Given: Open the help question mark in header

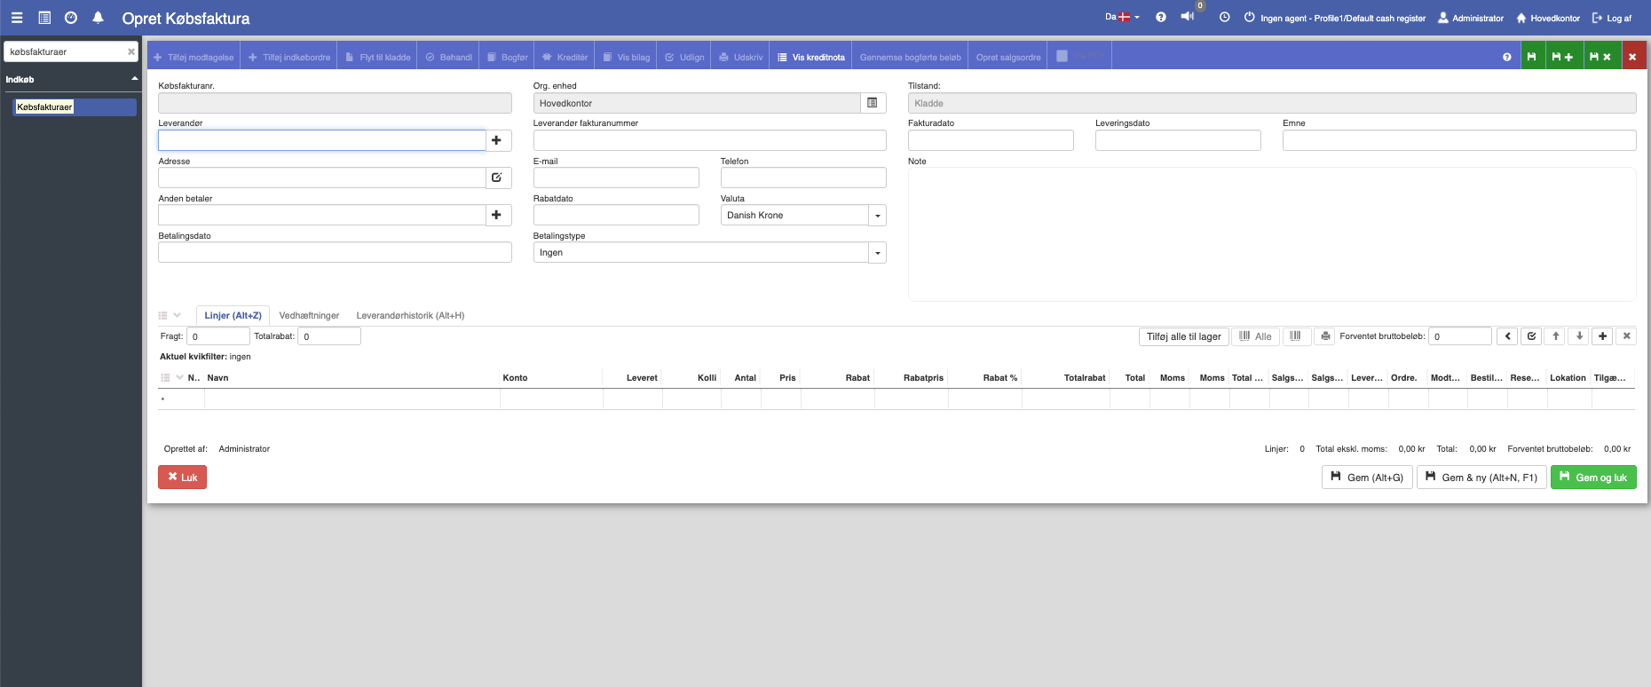Looking at the screenshot, I should 1161,18.
